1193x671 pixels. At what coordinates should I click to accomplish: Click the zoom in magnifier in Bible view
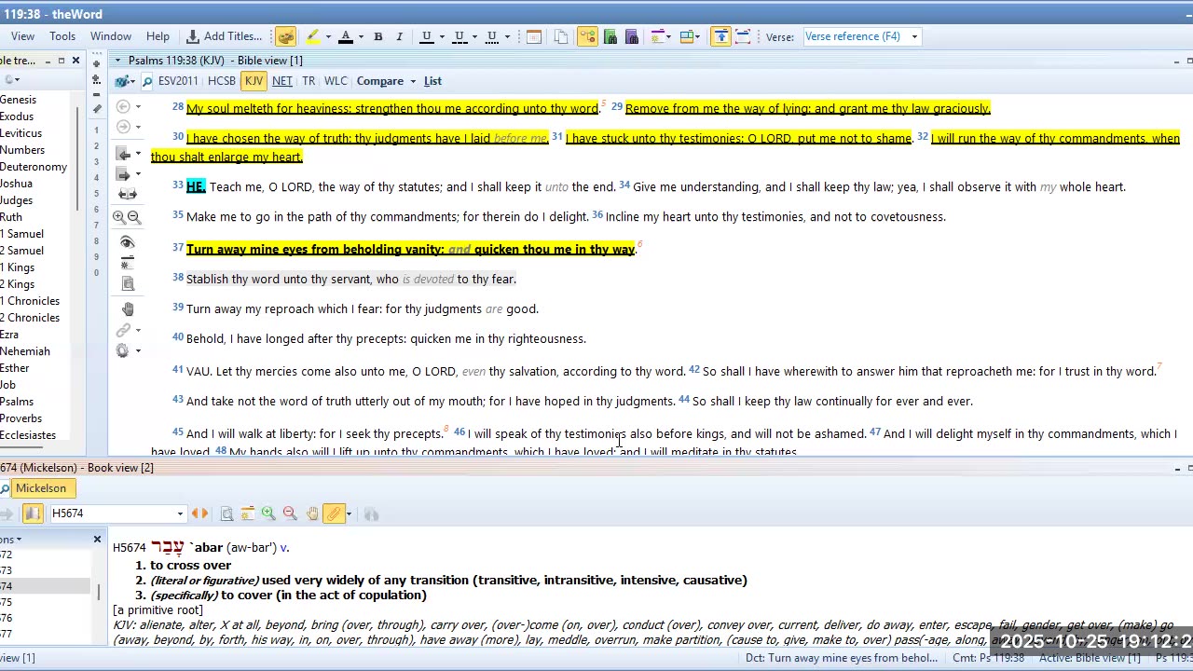[119, 217]
